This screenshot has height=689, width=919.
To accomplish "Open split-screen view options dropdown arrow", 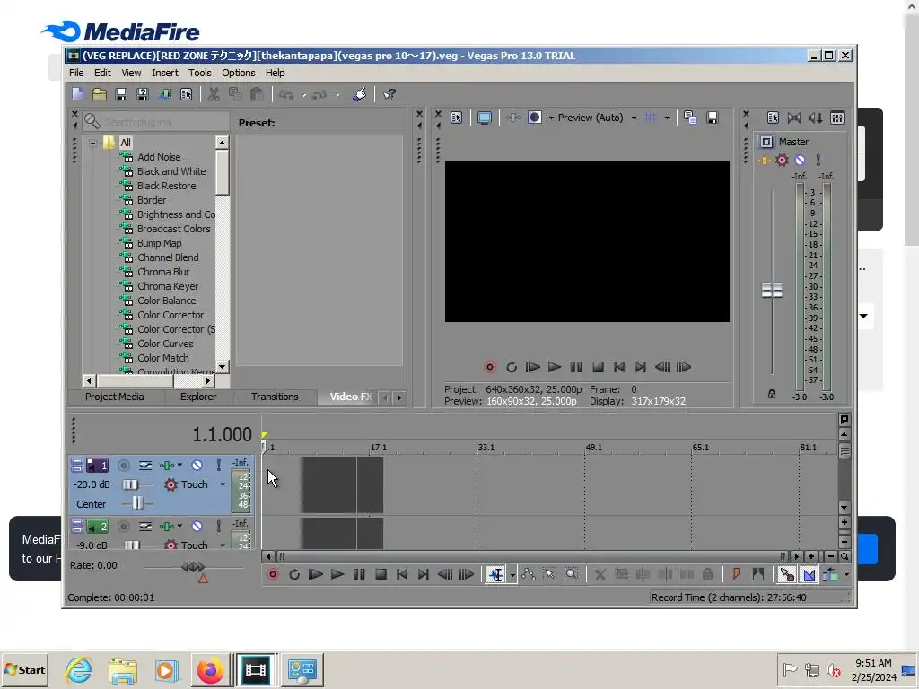I will click(x=551, y=118).
